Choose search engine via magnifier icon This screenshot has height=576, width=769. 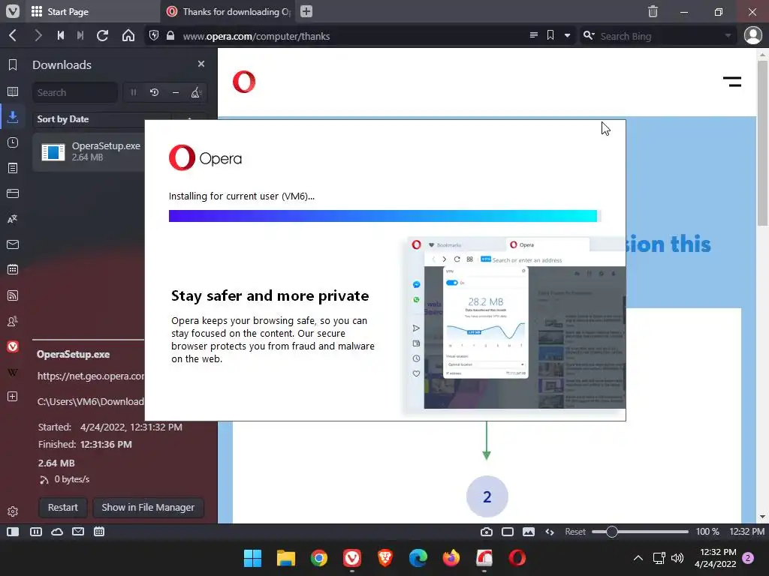pos(589,36)
